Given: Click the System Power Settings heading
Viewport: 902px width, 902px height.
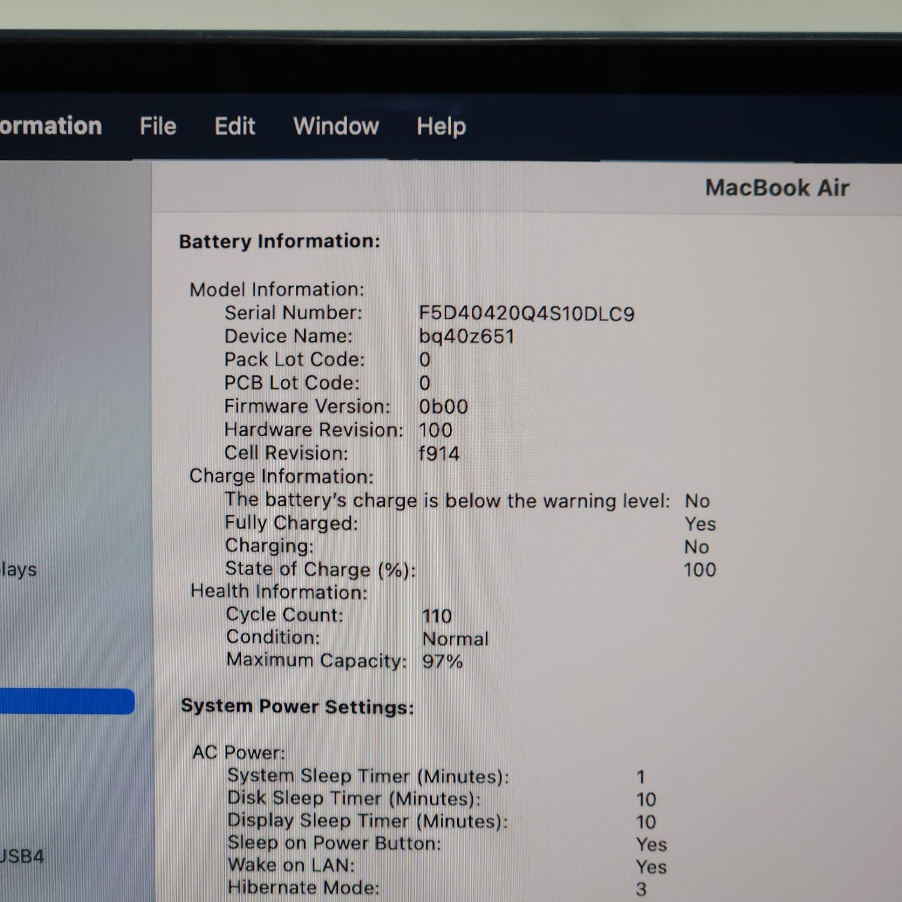Looking at the screenshot, I should [x=297, y=707].
